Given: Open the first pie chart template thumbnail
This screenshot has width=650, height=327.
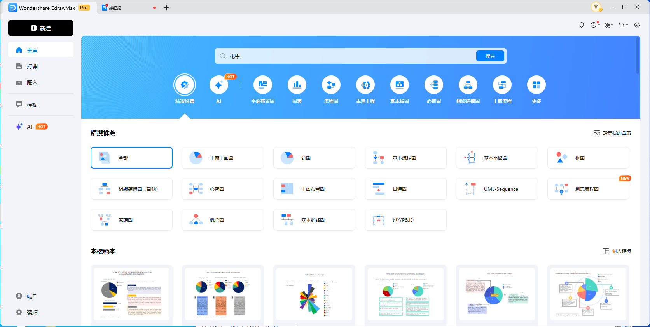Looking at the screenshot, I should tap(131, 294).
